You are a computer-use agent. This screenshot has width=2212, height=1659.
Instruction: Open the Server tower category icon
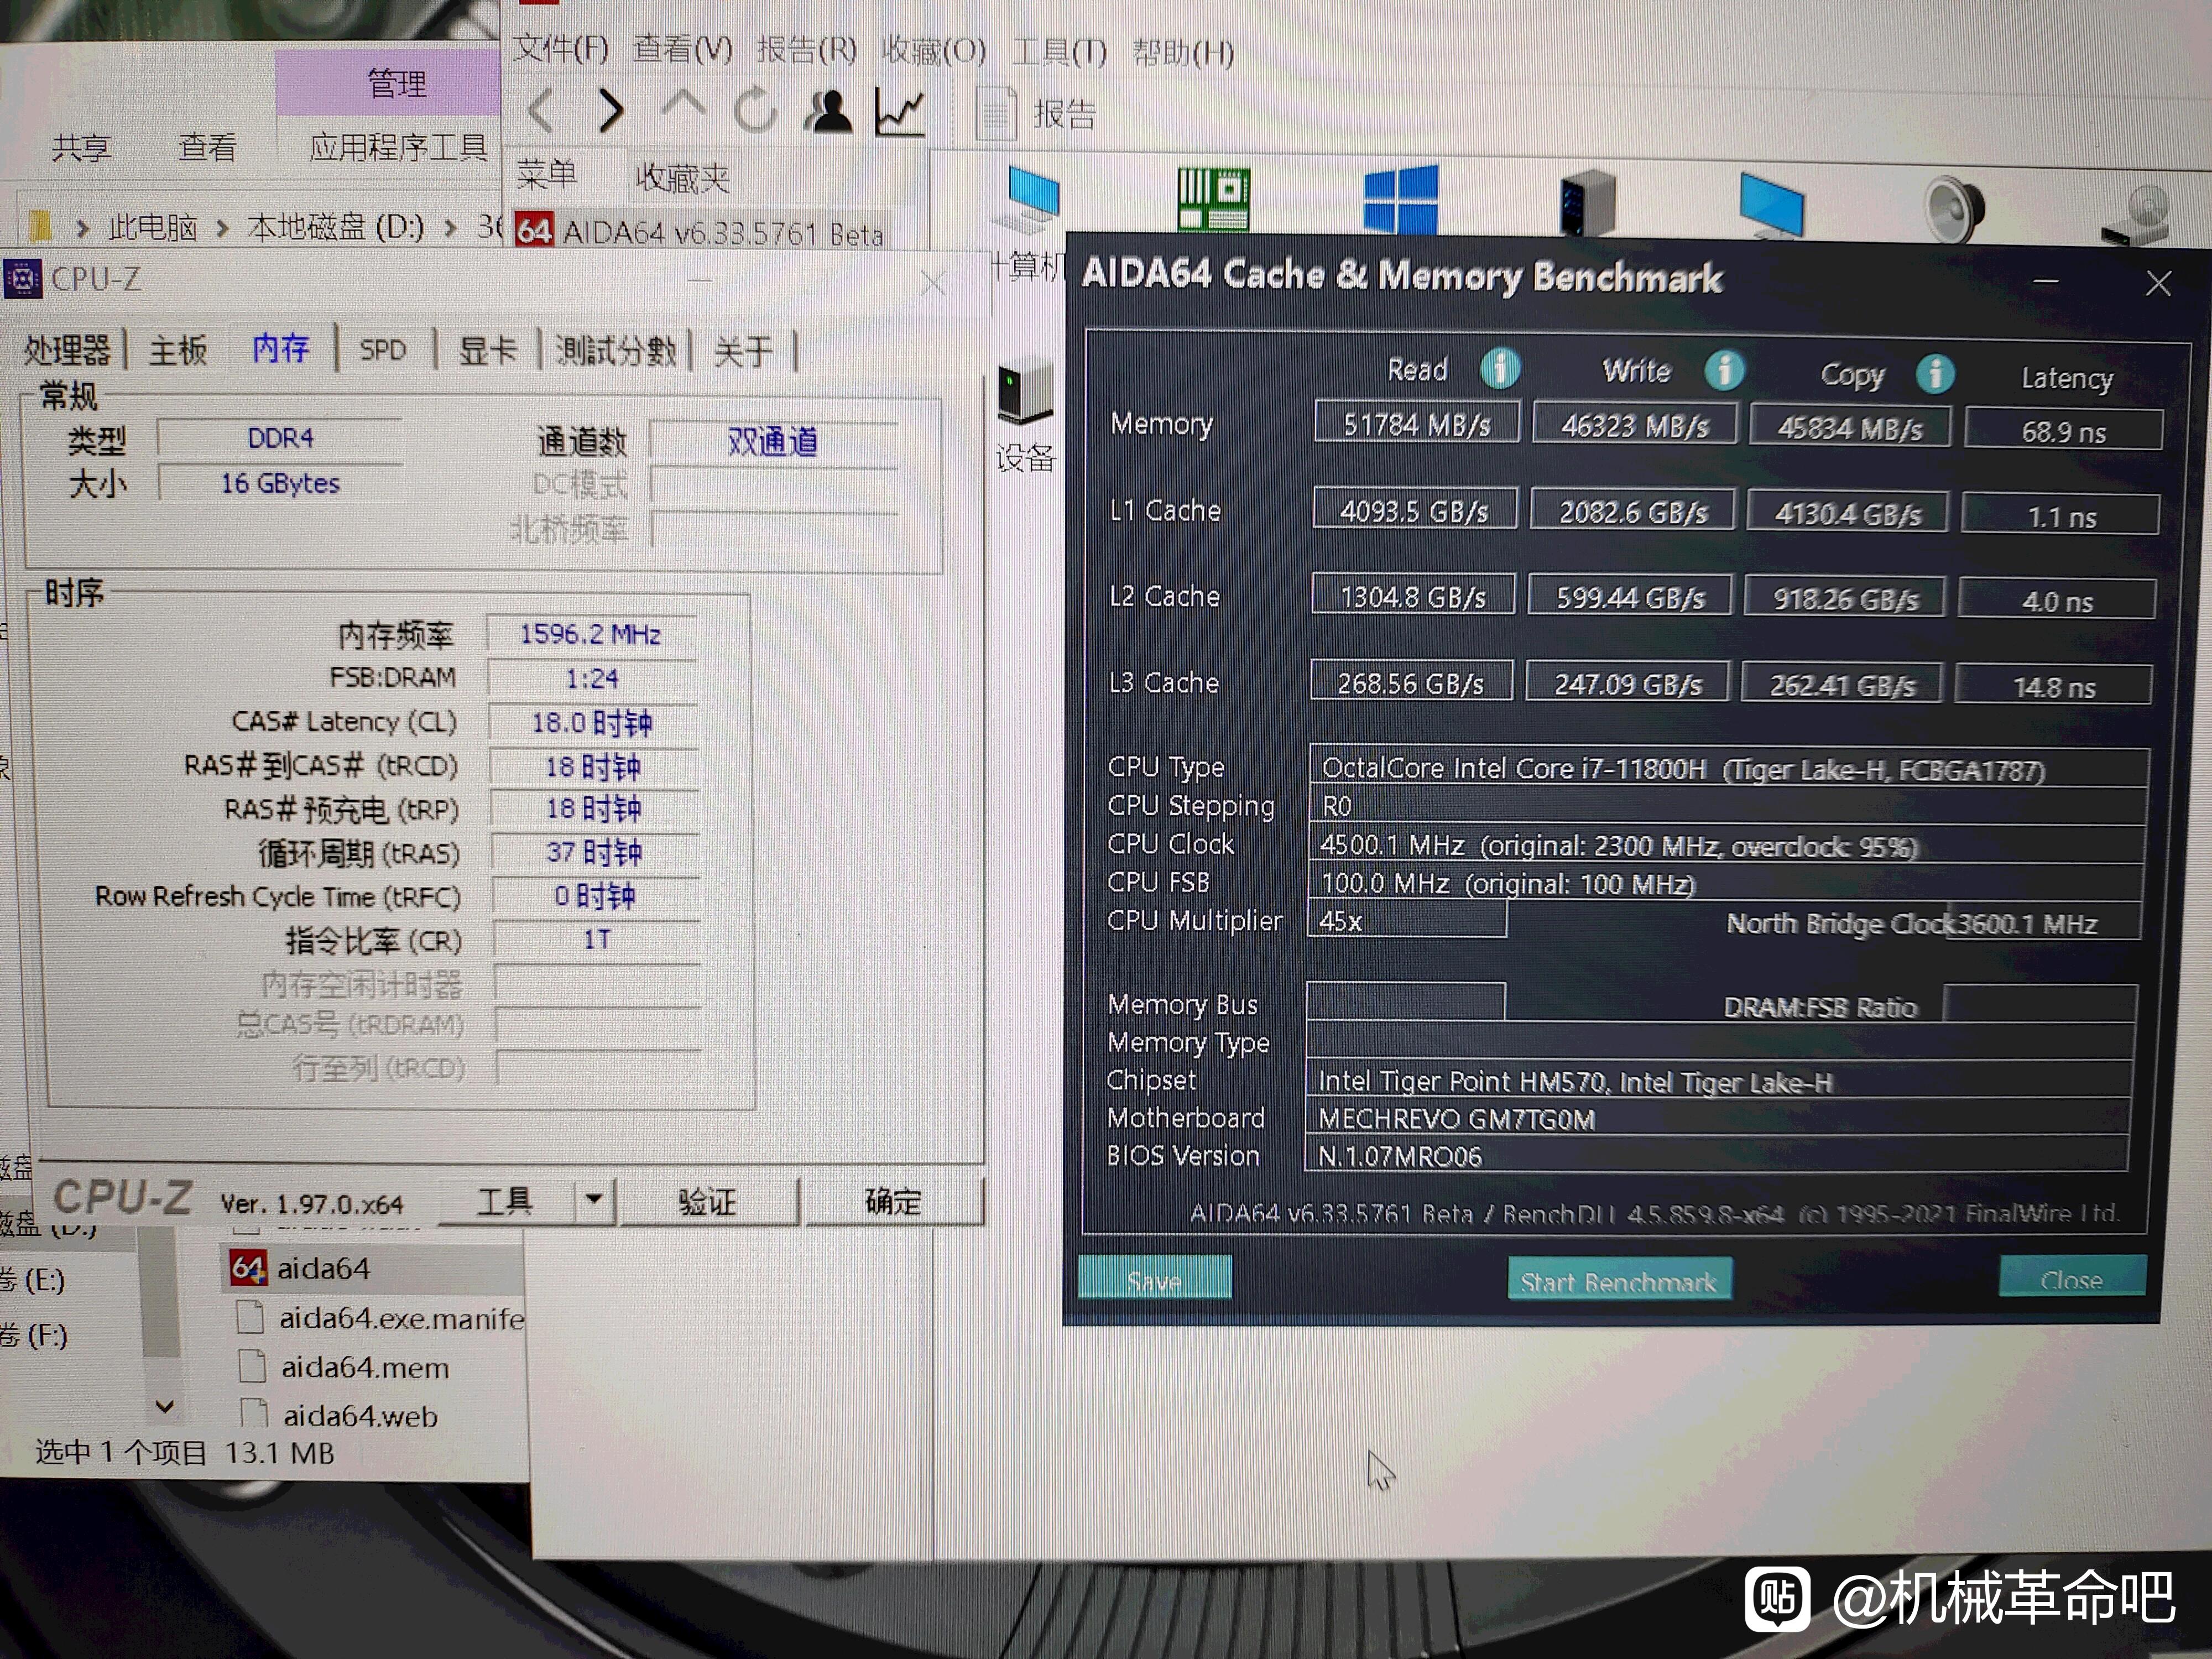(1587, 203)
